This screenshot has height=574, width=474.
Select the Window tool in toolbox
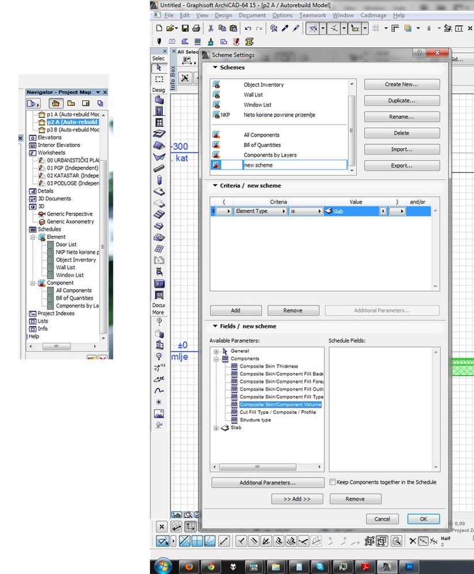159,122
